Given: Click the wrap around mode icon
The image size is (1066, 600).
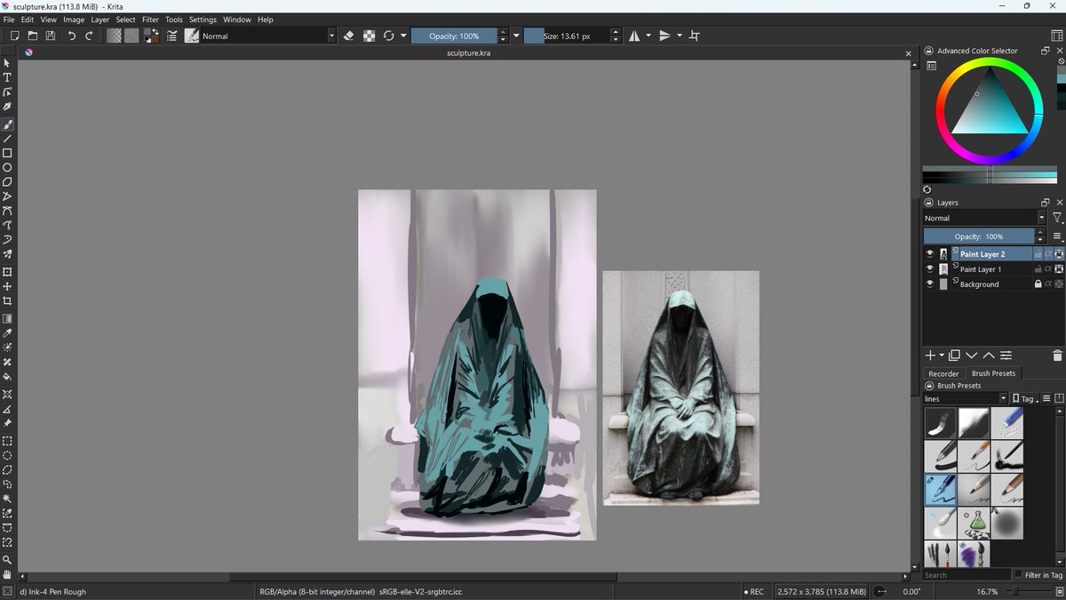Looking at the screenshot, I should (x=695, y=36).
